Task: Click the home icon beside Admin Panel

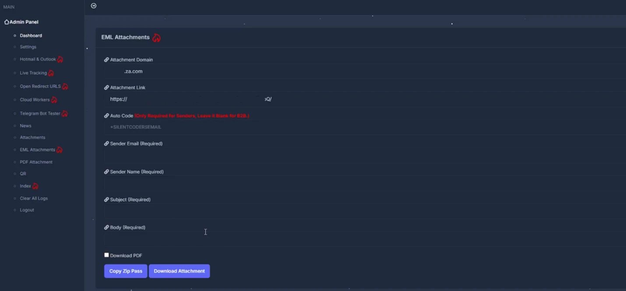Action: [6, 21]
